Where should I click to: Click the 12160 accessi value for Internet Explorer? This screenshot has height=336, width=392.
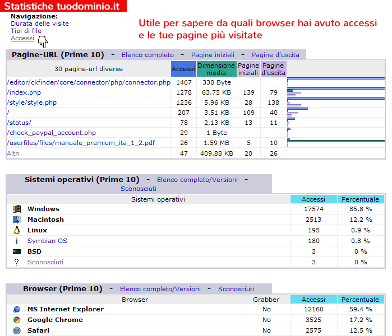pyautogui.click(x=313, y=309)
